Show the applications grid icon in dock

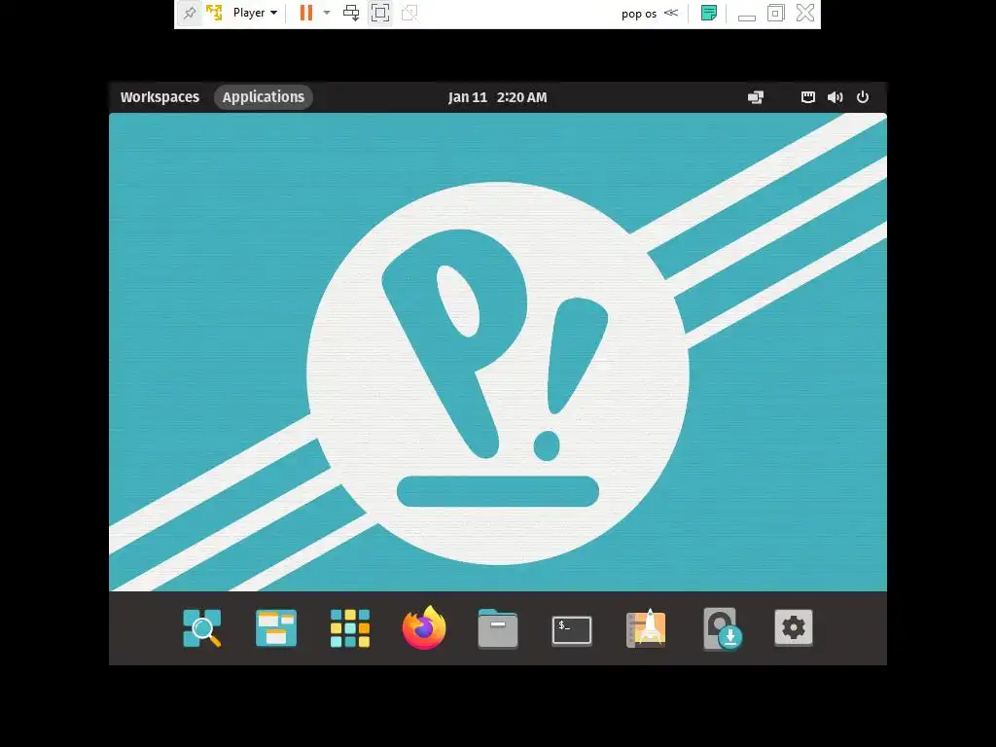350,628
